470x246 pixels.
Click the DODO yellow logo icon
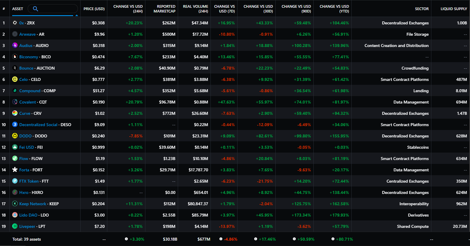[15, 136]
